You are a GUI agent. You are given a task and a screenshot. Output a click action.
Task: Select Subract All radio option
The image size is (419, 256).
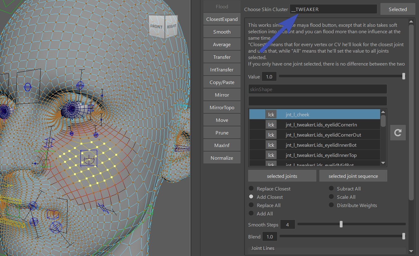pos(331,188)
